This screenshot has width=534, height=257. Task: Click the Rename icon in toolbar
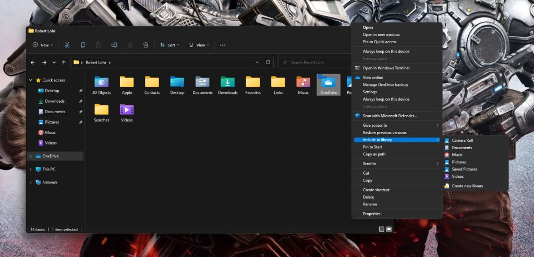coord(114,45)
